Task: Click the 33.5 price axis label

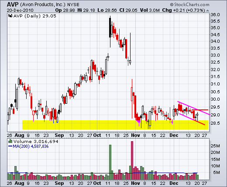Action: tap(215, 48)
